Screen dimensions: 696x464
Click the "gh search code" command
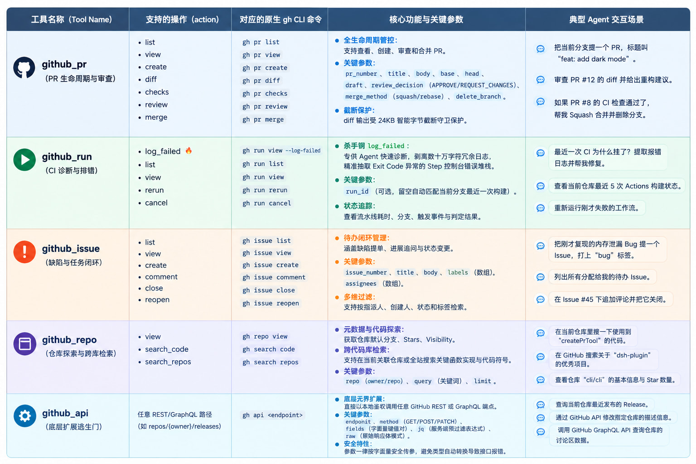(x=269, y=349)
